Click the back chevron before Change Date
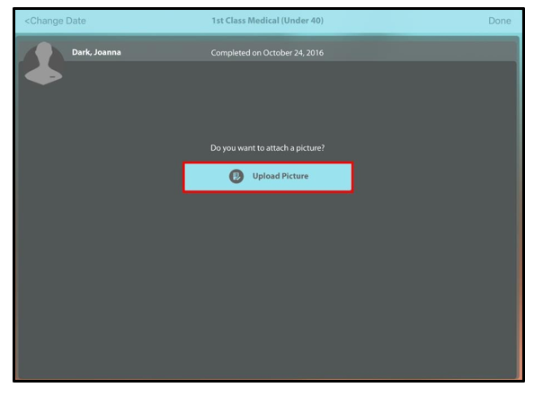 (x=27, y=21)
